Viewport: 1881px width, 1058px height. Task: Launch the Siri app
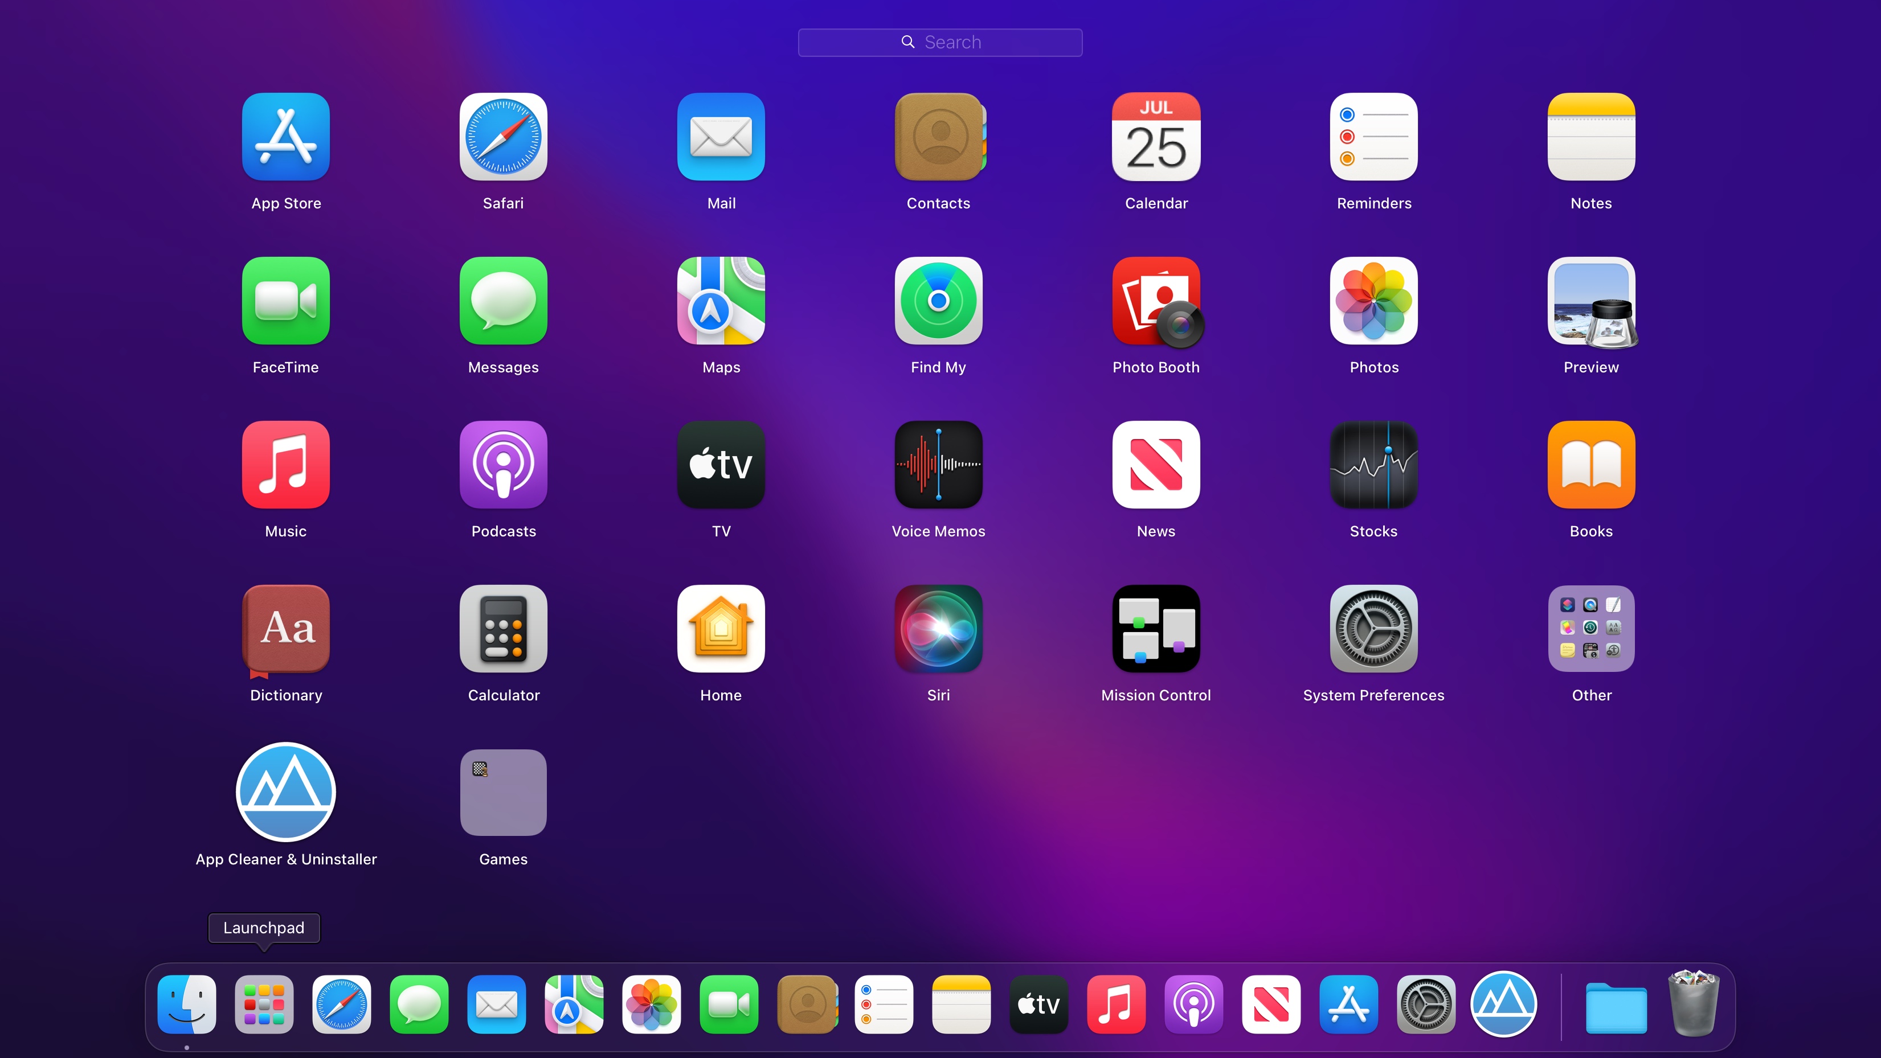point(938,629)
